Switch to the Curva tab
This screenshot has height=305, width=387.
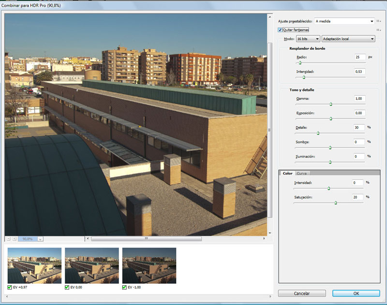click(x=302, y=173)
